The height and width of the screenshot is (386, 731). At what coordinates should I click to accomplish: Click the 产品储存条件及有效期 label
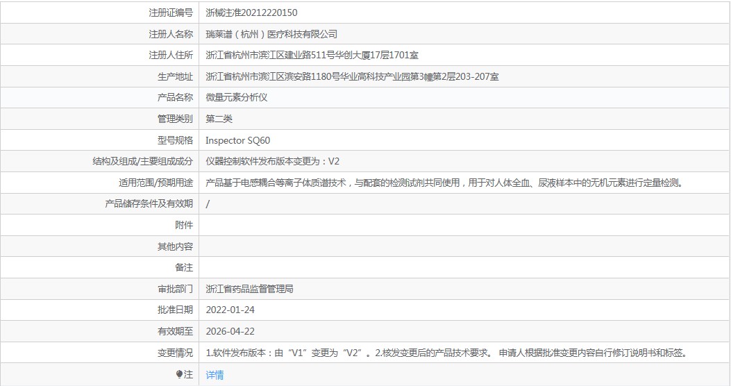[x=149, y=203]
